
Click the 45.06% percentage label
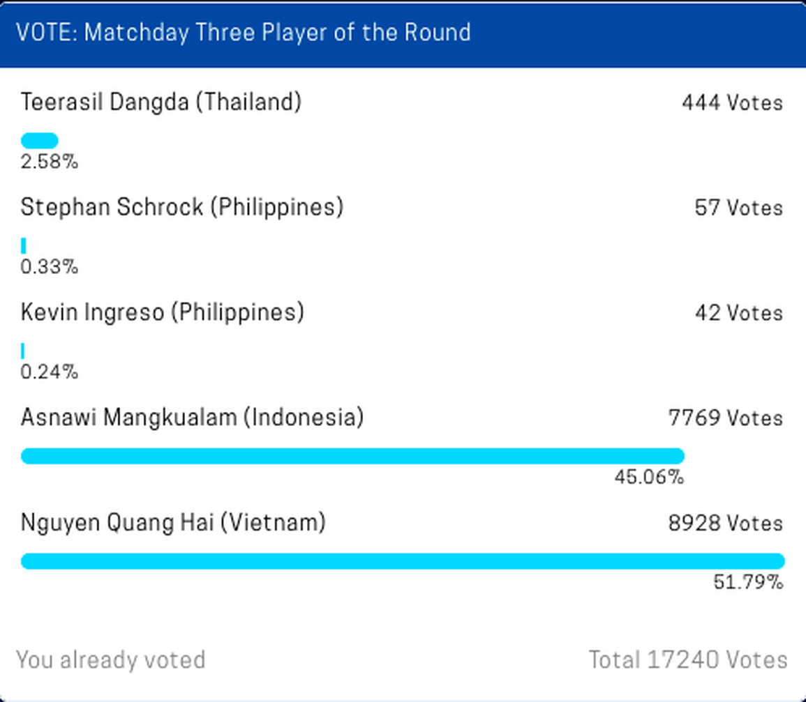click(648, 478)
